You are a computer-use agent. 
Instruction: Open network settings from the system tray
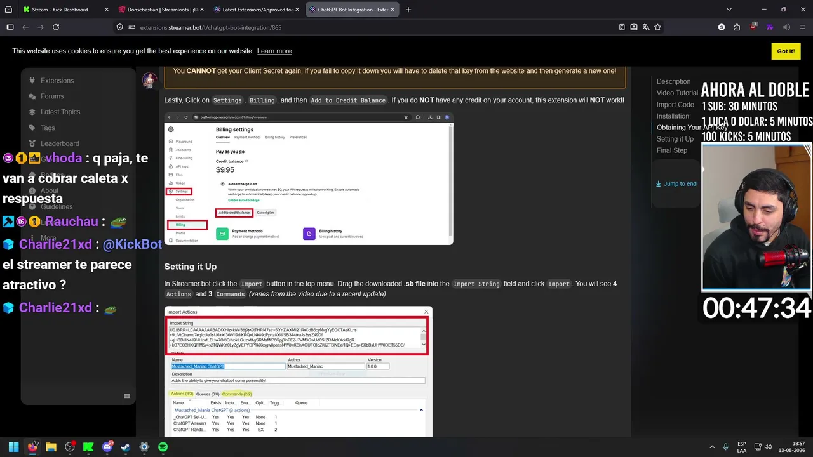pos(757,447)
